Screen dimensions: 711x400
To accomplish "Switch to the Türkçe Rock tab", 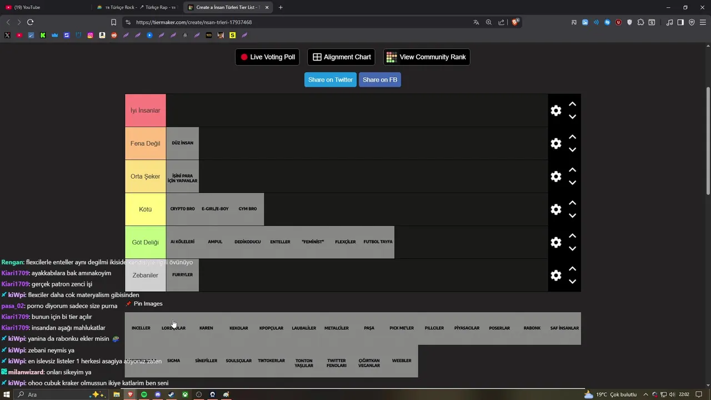I will (x=136, y=7).
